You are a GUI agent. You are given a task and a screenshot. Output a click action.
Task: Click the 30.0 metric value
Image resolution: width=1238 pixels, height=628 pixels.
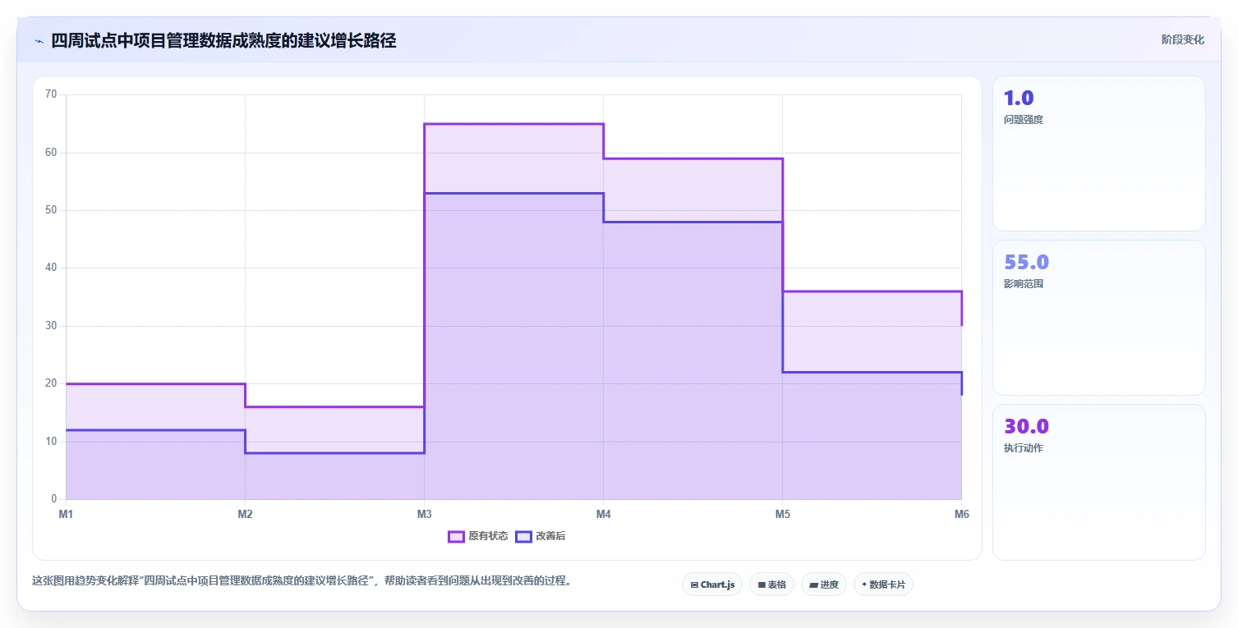click(1026, 426)
